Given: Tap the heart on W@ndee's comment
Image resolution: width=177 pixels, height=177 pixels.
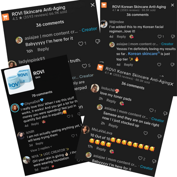Looking at the screenshot, I should coord(160,37).
